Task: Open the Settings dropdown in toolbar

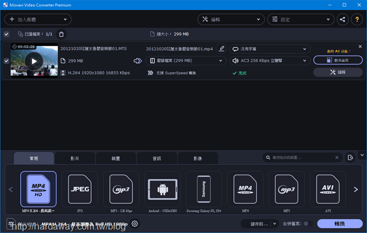Action: tap(301, 19)
